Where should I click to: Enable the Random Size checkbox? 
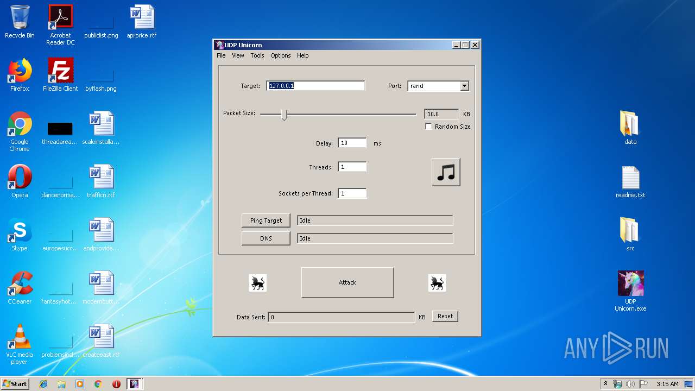coord(428,127)
